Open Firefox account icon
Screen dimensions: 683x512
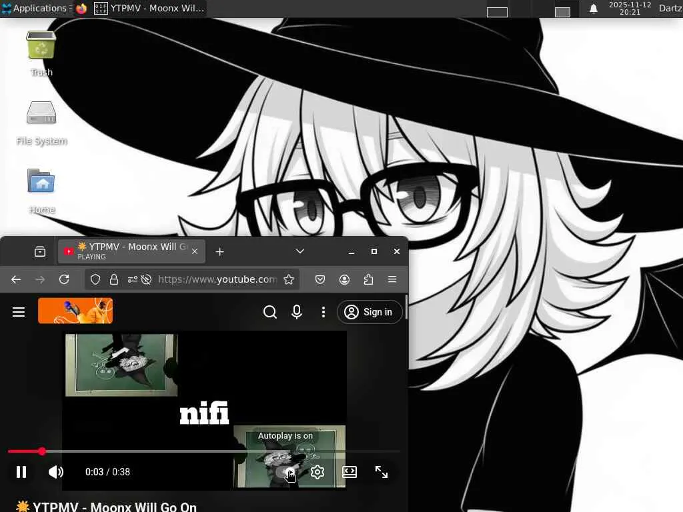345,279
